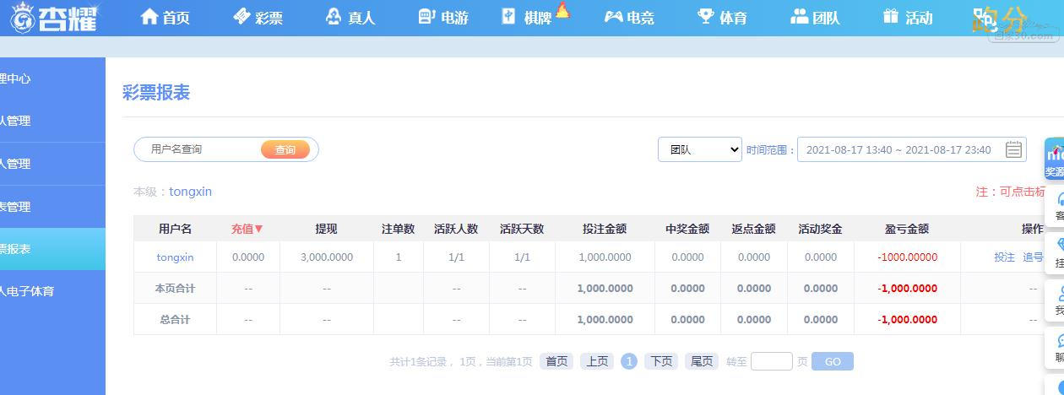Open the 彩票 ticket icon in navigation
The image size is (1064, 395).
242,17
